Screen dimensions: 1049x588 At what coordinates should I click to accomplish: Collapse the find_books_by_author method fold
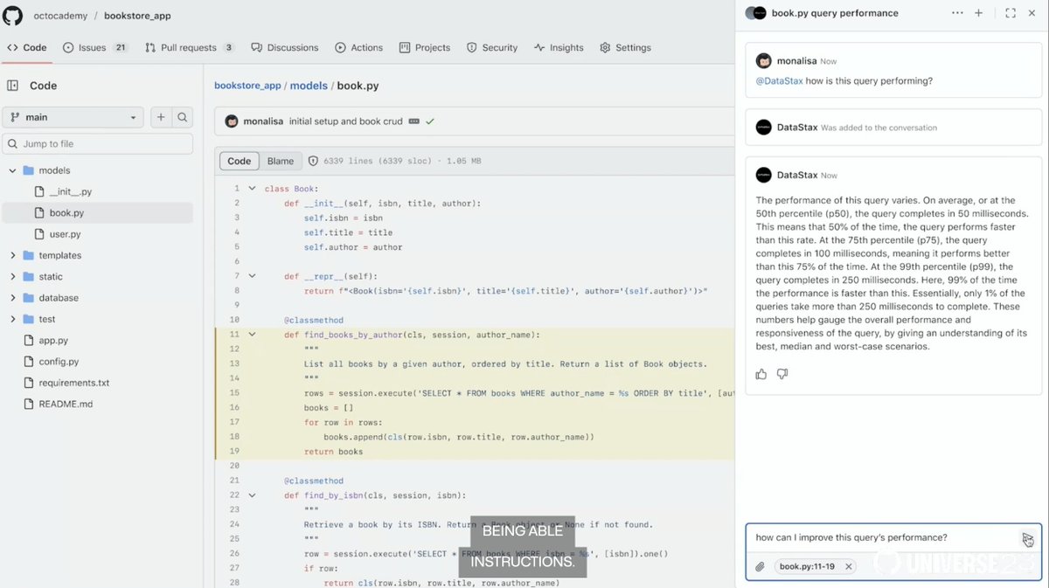(252, 334)
